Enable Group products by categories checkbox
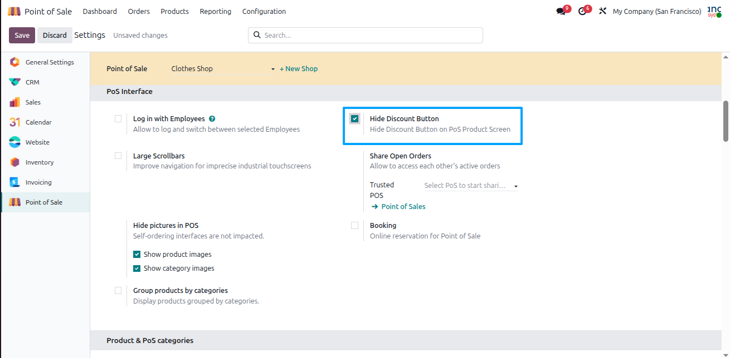Image resolution: width=730 pixels, height=358 pixels. [118, 290]
